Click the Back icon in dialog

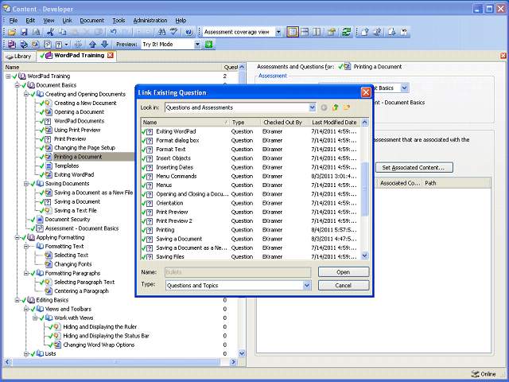324,107
